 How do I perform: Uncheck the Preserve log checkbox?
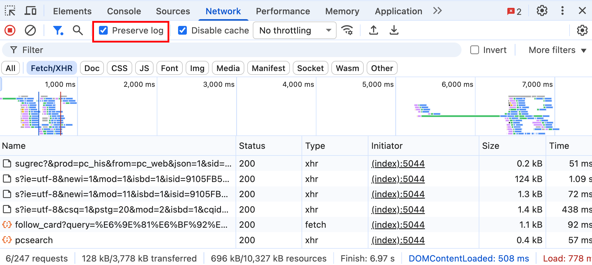(104, 30)
